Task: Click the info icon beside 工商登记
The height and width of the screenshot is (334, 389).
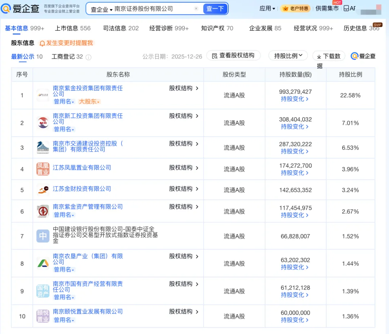Action: (x=88, y=57)
